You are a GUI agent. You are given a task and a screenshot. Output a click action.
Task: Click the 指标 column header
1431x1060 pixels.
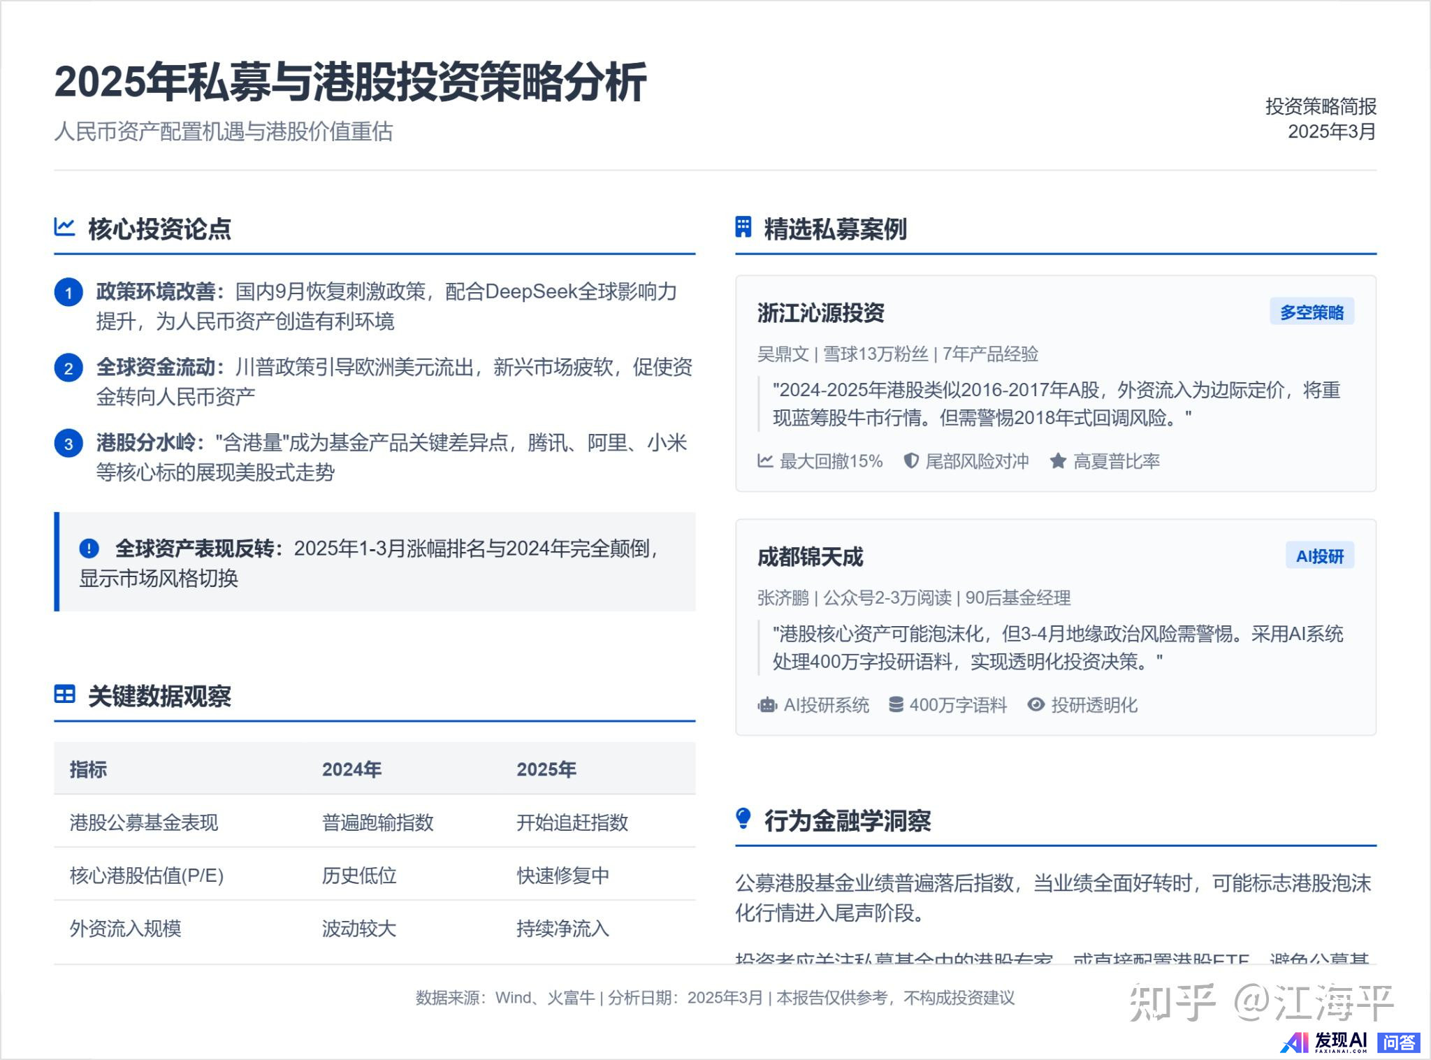pyautogui.click(x=88, y=769)
